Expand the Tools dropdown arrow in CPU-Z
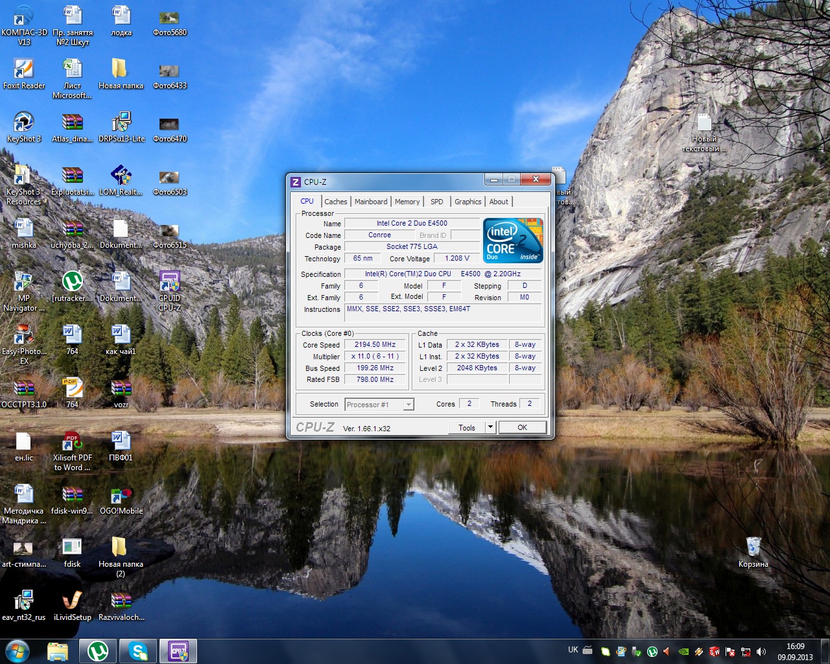 [x=490, y=427]
